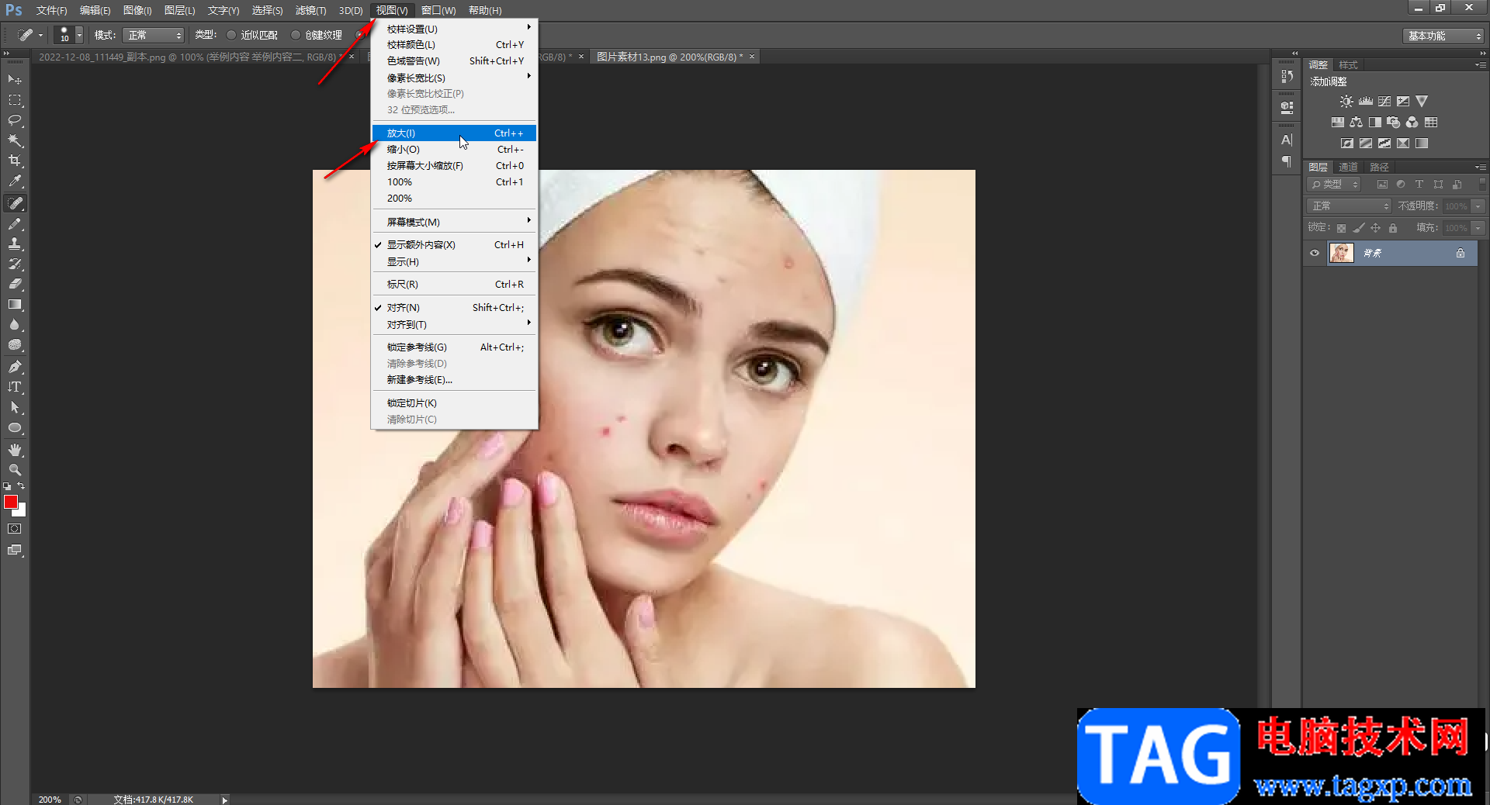Expand the 屏幕模式(M) submenu

454,223
